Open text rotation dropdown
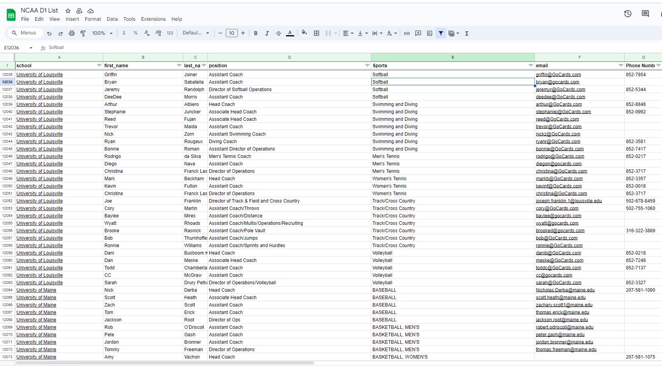This screenshot has width=662, height=366. pyautogui.click(x=392, y=33)
